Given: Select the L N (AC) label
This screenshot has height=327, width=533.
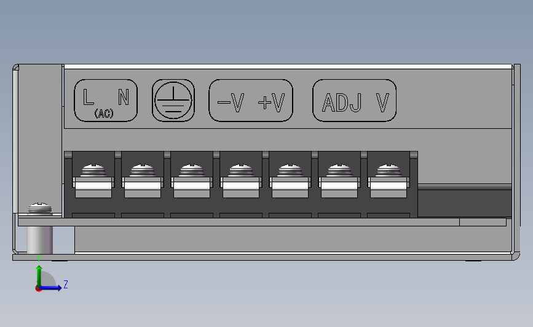Looking at the screenshot, I should pos(106,101).
